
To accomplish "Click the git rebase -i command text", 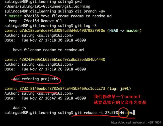I will pyautogui.click(x=104, y=113).
